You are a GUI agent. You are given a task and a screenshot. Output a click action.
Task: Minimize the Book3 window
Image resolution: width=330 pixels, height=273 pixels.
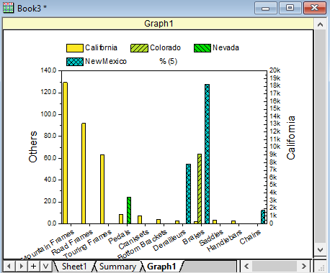pyautogui.click(x=265, y=8)
